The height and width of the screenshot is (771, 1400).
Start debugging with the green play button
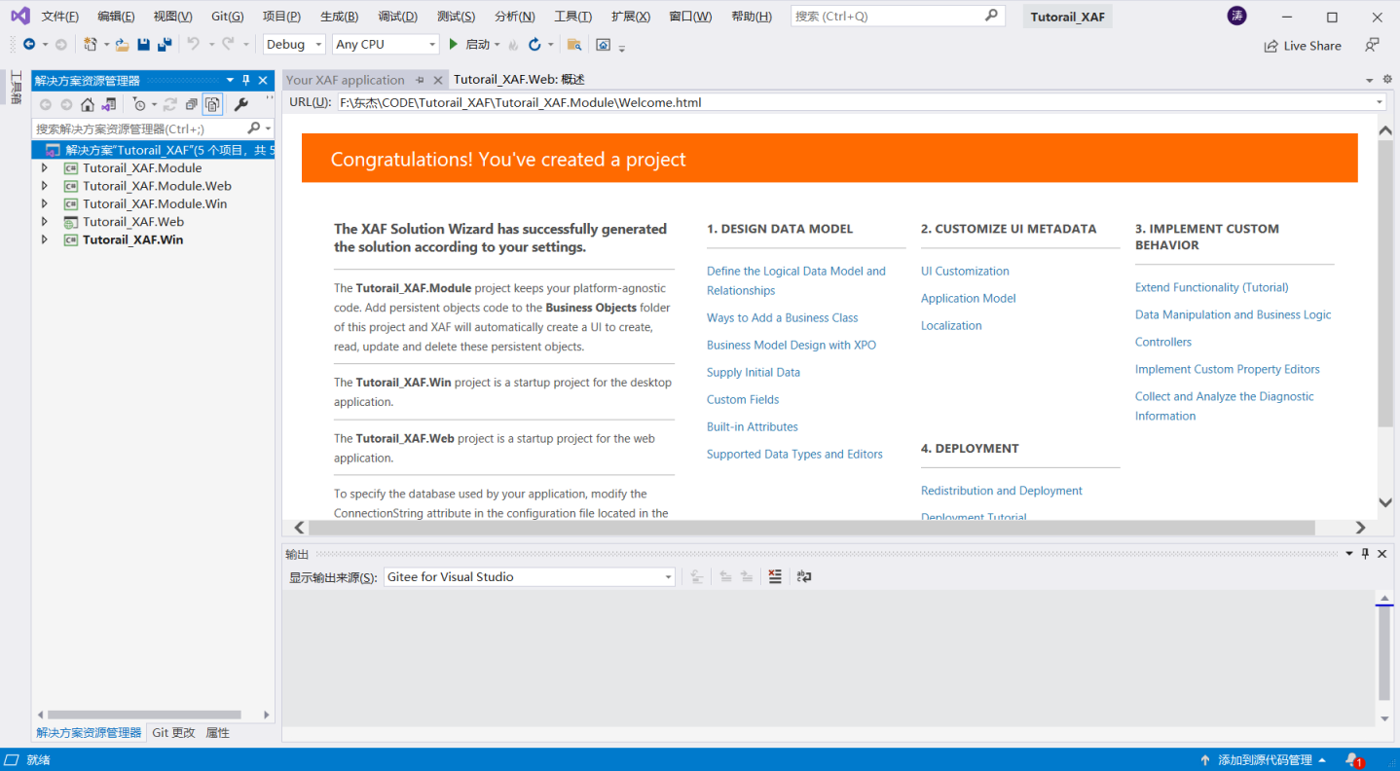(x=453, y=45)
